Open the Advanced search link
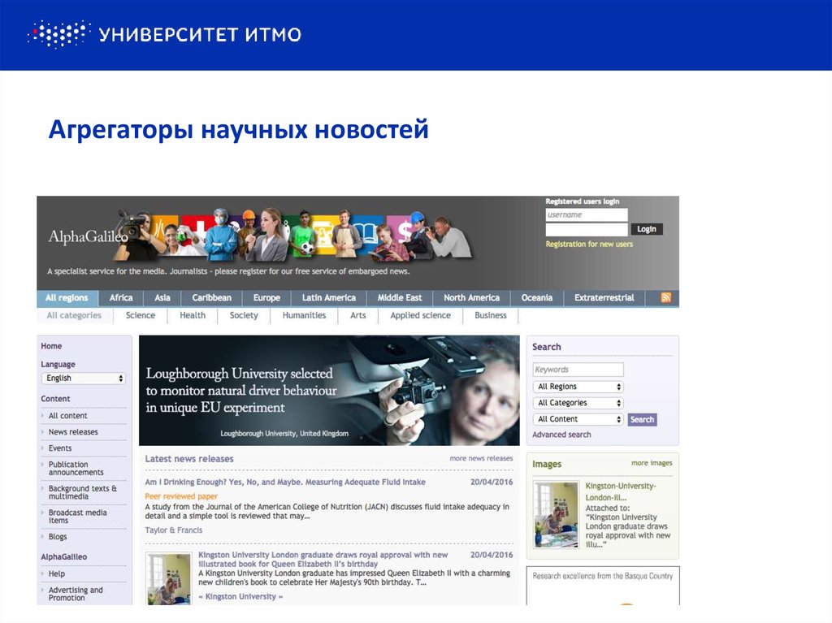Screen dimensions: 832x623 coord(561,434)
